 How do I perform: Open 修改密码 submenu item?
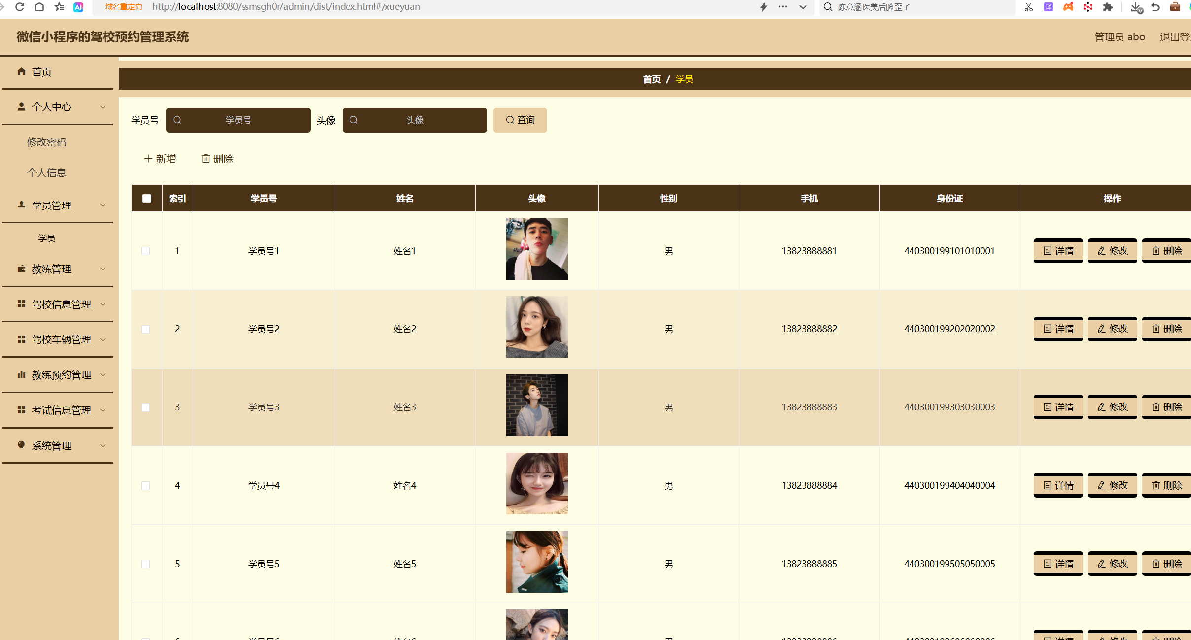pyautogui.click(x=47, y=142)
